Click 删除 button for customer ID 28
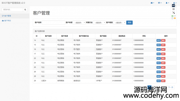180x101 pixels. [x=163, y=76]
